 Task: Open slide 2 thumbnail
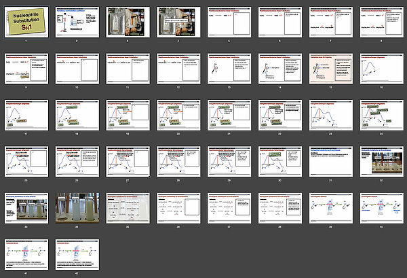coord(76,22)
